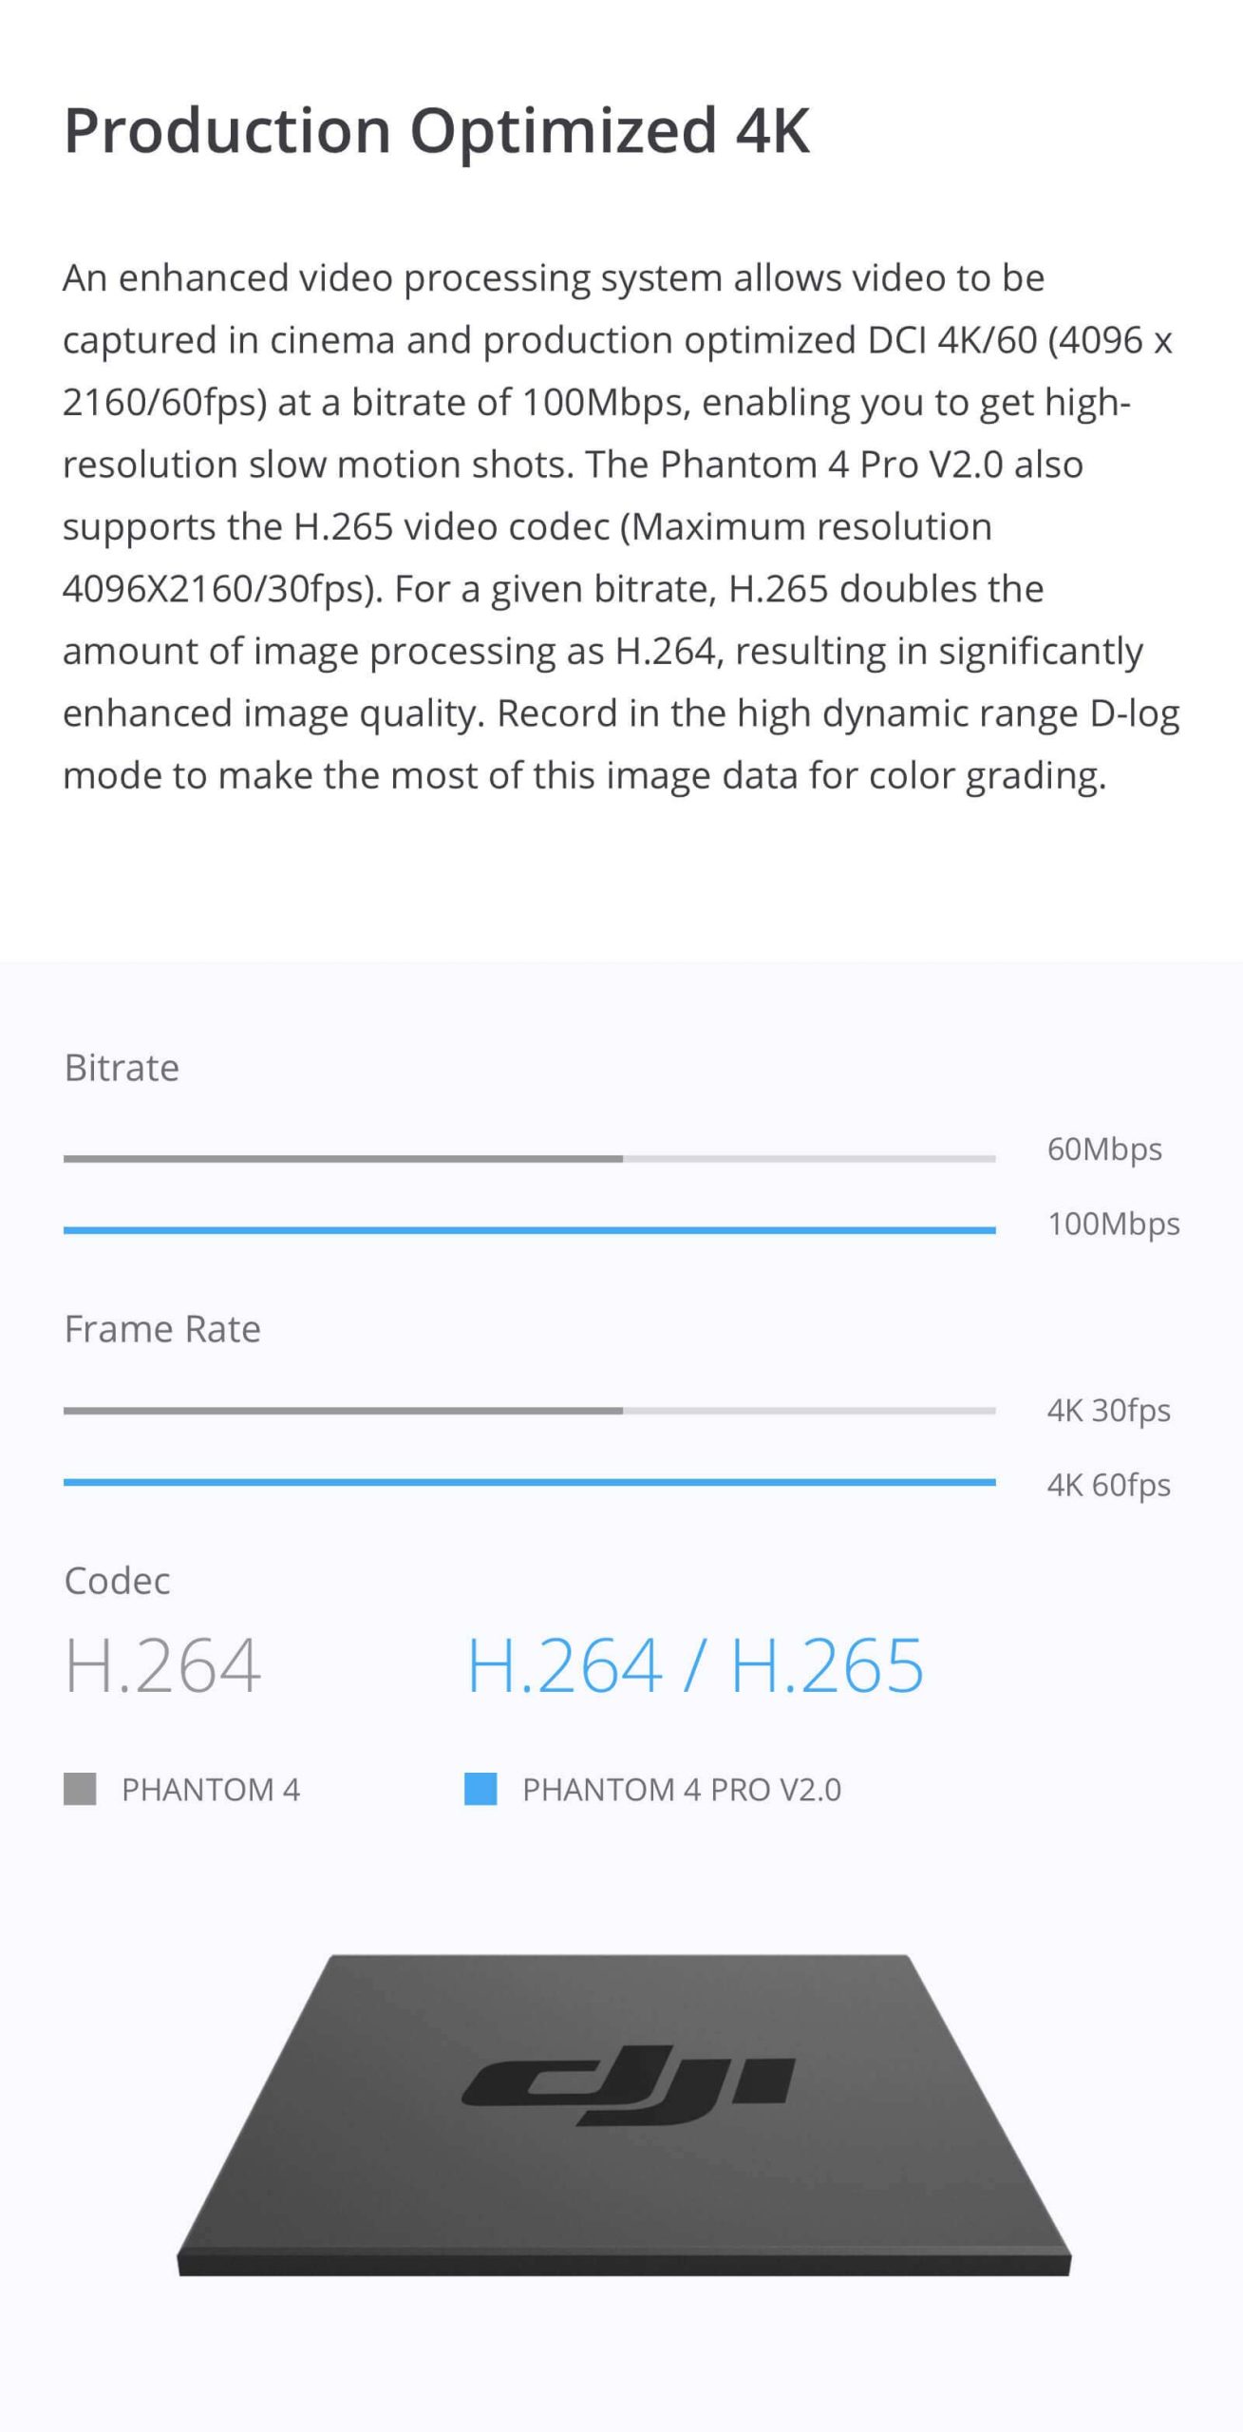Screen dimensions: 1243x2432
Task: Click the blue 100Mbps bitrate bar
Action: point(529,1230)
